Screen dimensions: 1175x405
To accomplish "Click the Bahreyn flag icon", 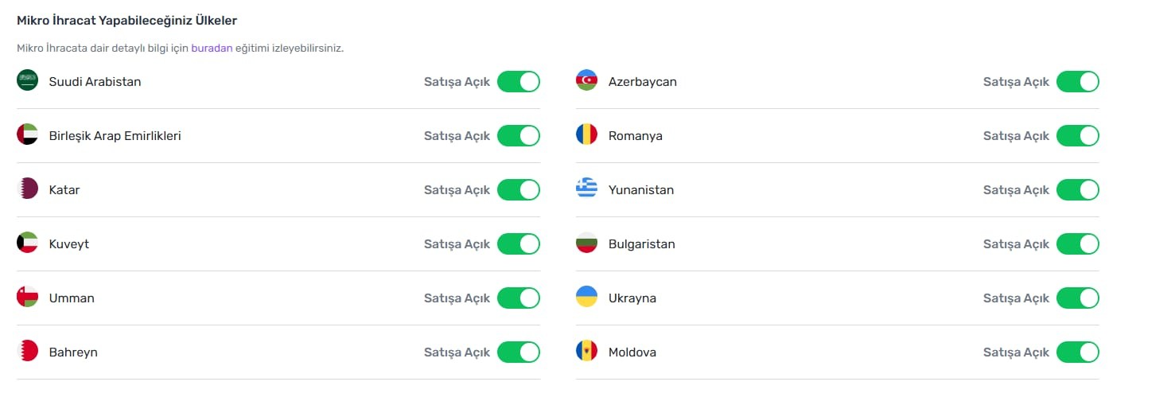I will [27, 351].
